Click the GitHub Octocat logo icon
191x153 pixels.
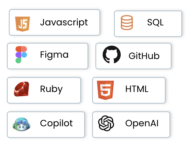point(112,54)
